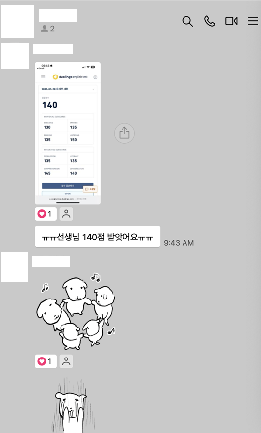Open the chat search magnifier icon

tap(187, 21)
